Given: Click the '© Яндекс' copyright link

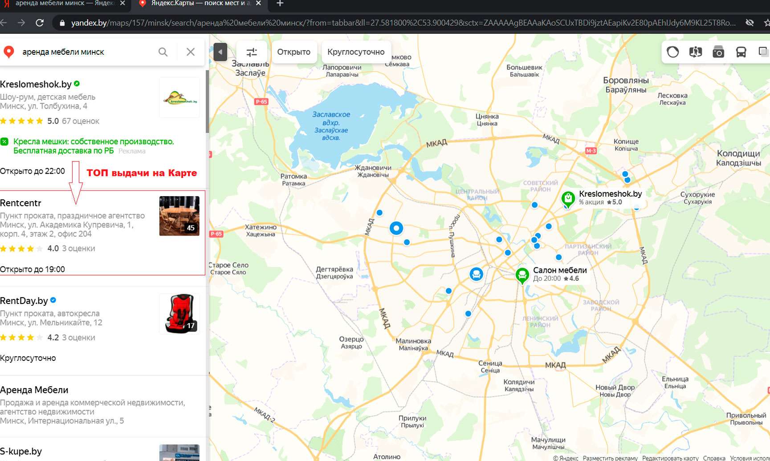Looking at the screenshot, I should click(566, 458).
